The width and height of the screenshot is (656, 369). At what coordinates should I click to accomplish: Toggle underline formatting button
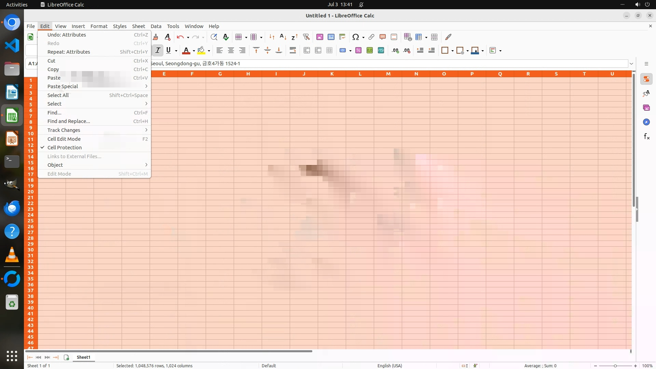pos(168,51)
